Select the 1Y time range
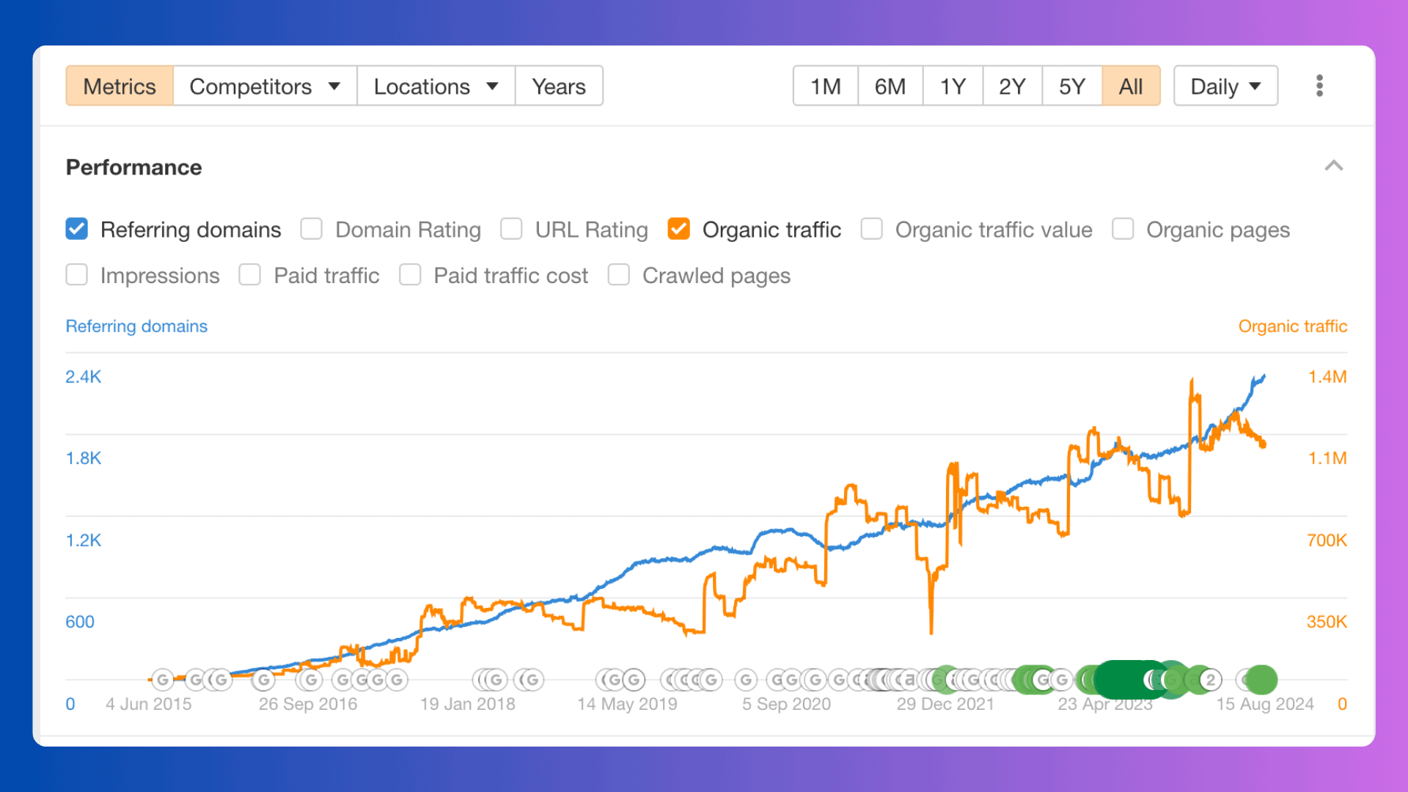Image resolution: width=1408 pixels, height=792 pixels. pos(953,86)
